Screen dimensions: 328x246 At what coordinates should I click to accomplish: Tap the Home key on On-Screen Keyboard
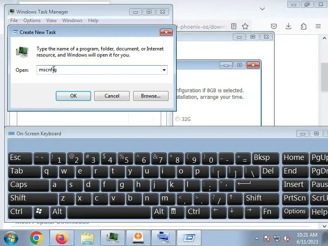click(295, 158)
